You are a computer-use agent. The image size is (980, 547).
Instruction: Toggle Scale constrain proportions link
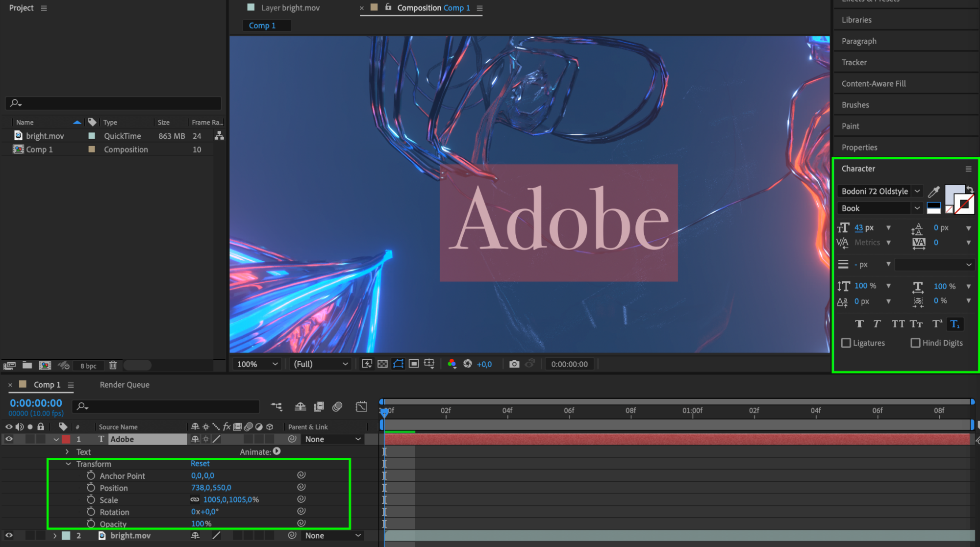[x=195, y=499]
